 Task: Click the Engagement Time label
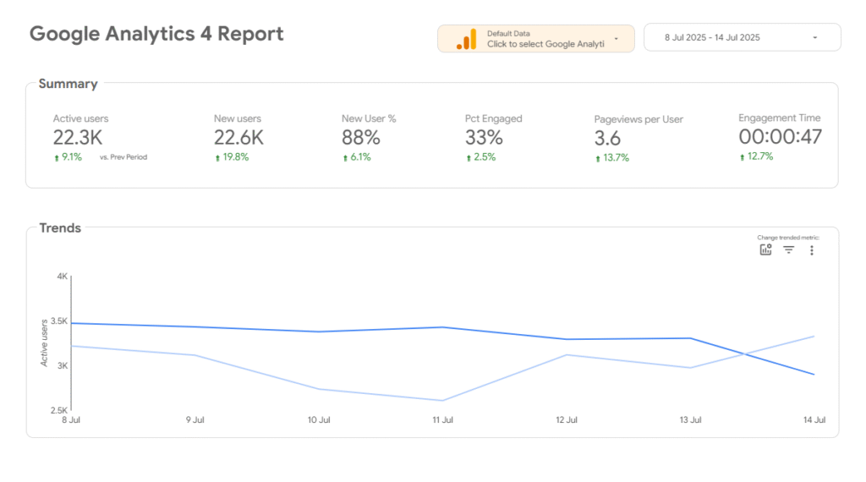click(x=779, y=118)
